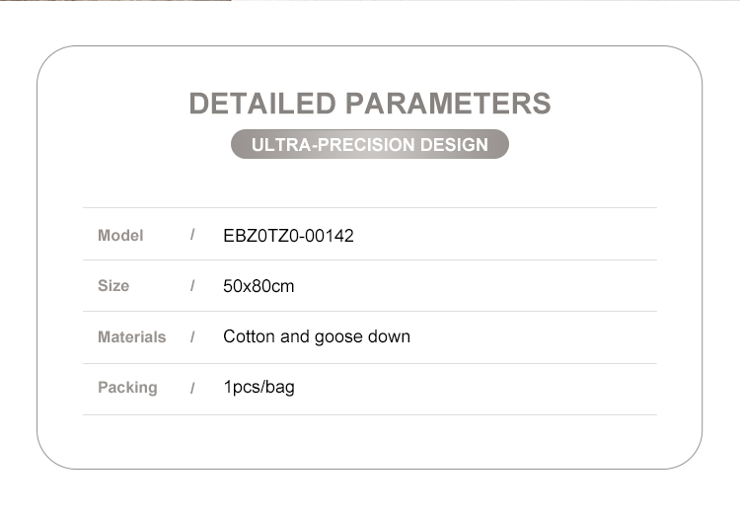Click the brown image strip at top left

tap(115, 1)
